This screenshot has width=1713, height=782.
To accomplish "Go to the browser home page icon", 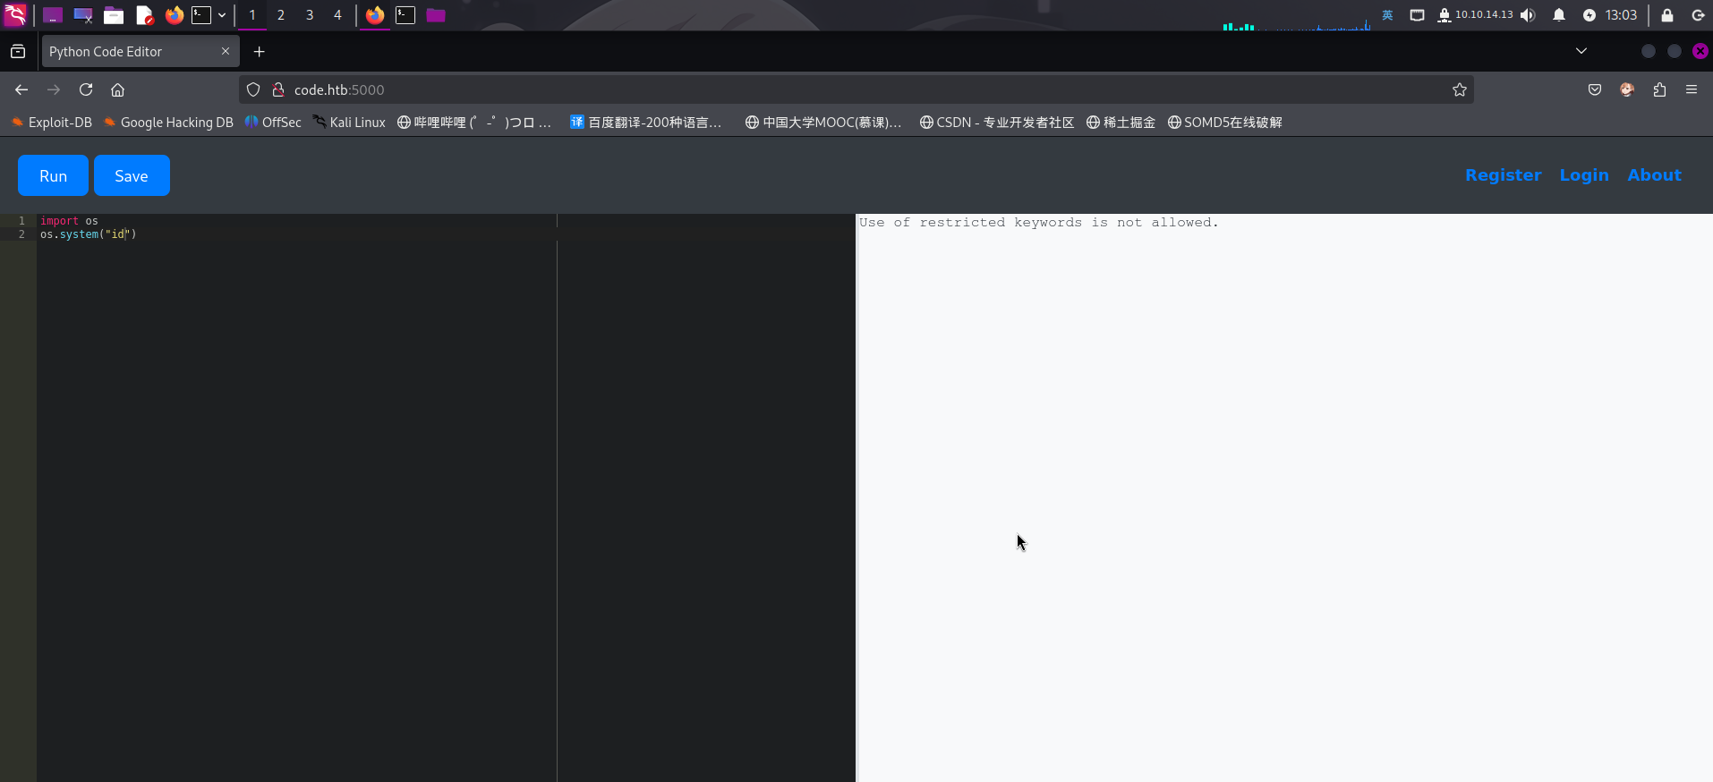I will pyautogui.click(x=117, y=89).
